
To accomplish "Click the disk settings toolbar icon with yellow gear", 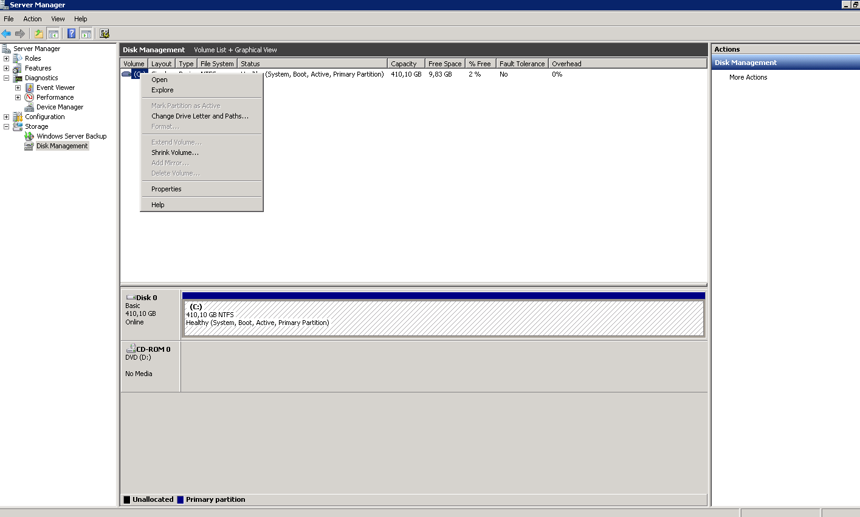I will [x=105, y=33].
